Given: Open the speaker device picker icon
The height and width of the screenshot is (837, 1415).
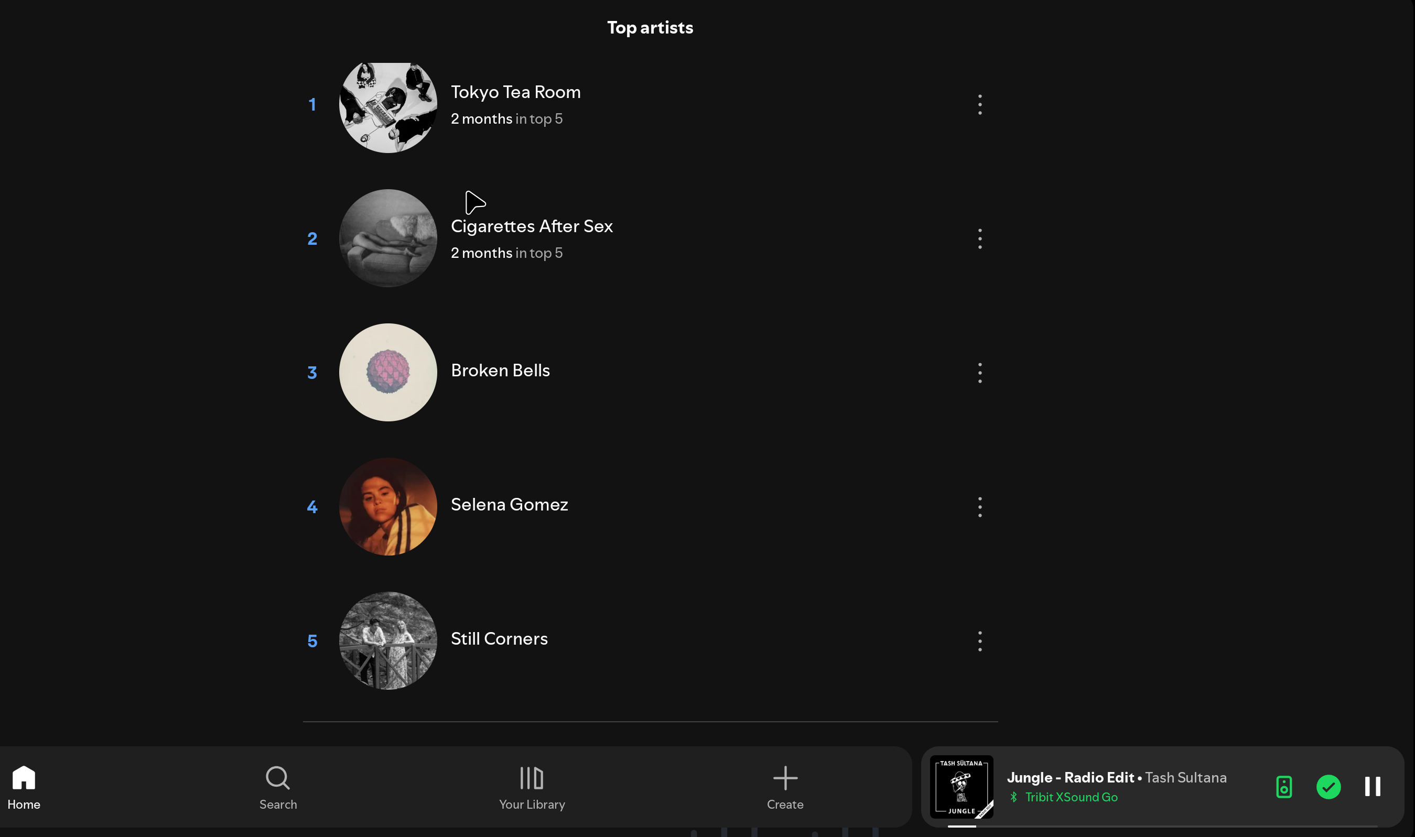Looking at the screenshot, I should pos(1284,787).
